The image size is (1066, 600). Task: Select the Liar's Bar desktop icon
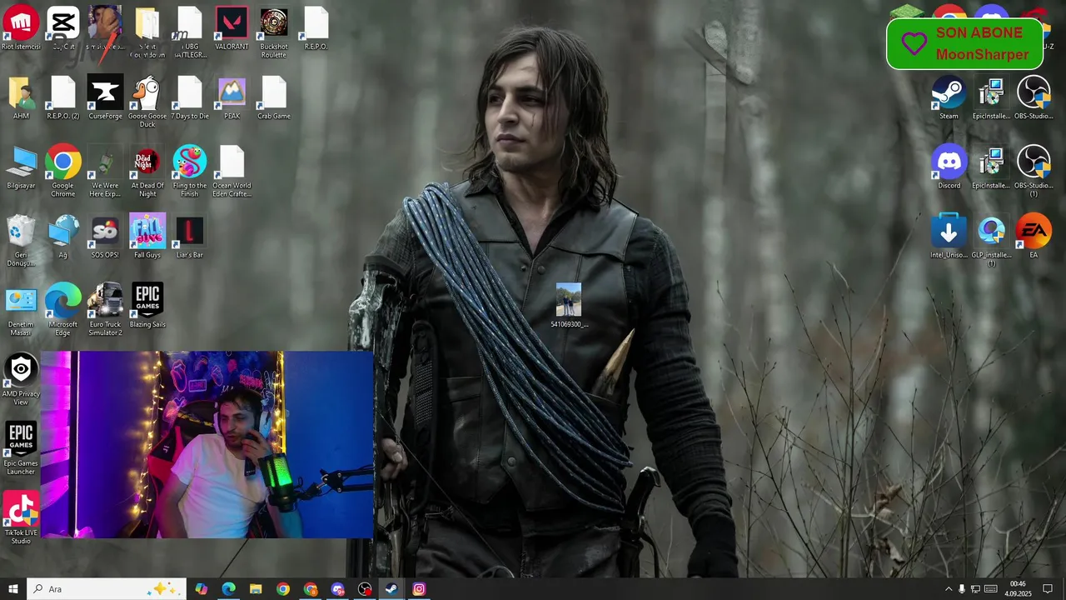[x=190, y=231]
